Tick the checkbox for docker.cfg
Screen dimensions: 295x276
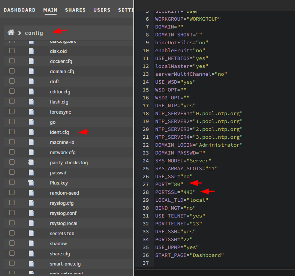[12, 61]
